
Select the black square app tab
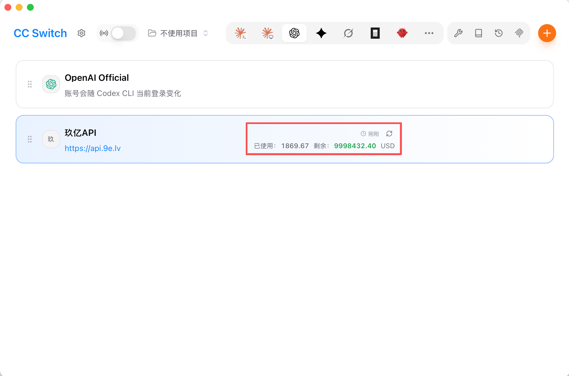(375, 33)
